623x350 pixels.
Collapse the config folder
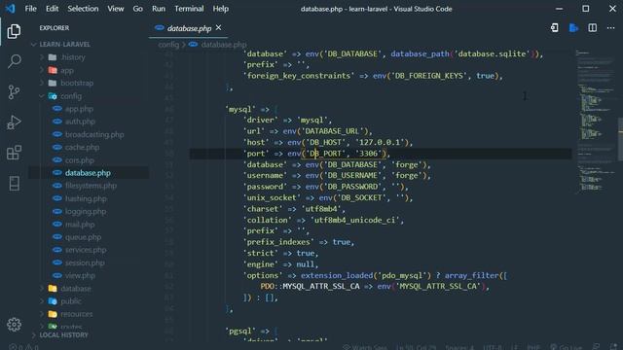71,96
